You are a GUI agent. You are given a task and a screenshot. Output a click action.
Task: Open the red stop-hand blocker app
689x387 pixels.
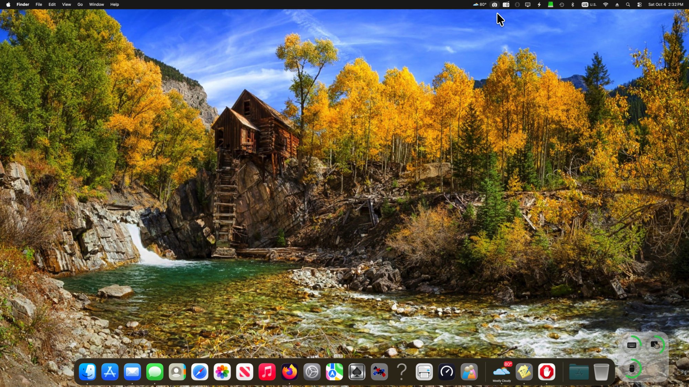[547, 372]
